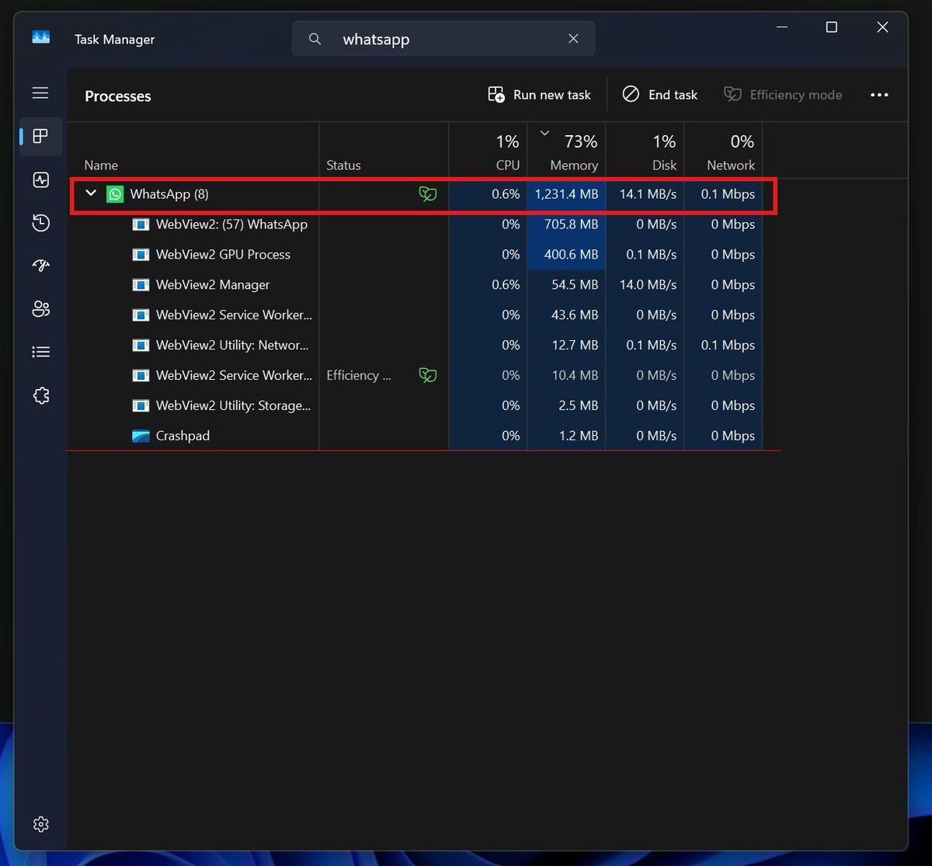Click the Efficiency ... status text
The image size is (932, 866).
(359, 375)
